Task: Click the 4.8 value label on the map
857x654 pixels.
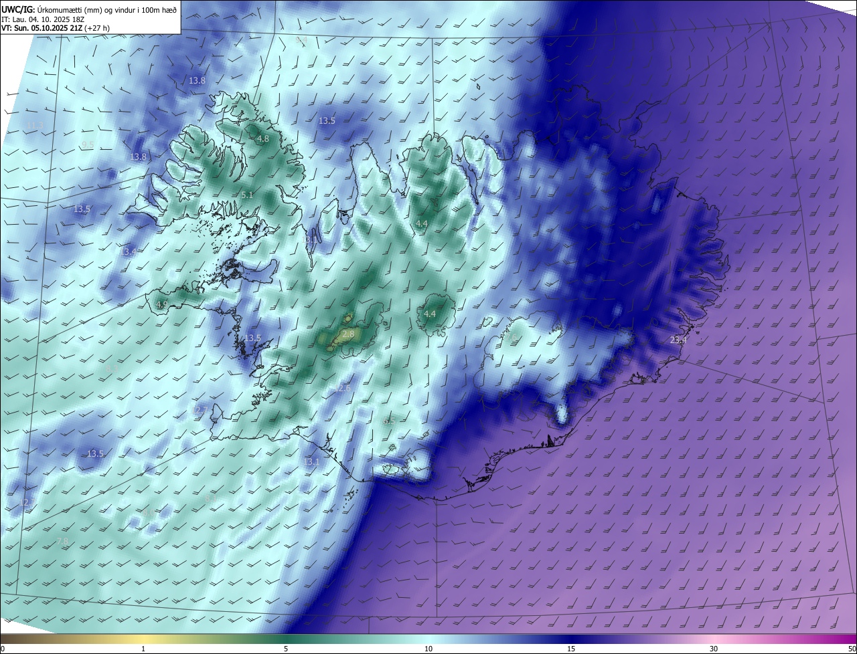Action: tap(263, 139)
